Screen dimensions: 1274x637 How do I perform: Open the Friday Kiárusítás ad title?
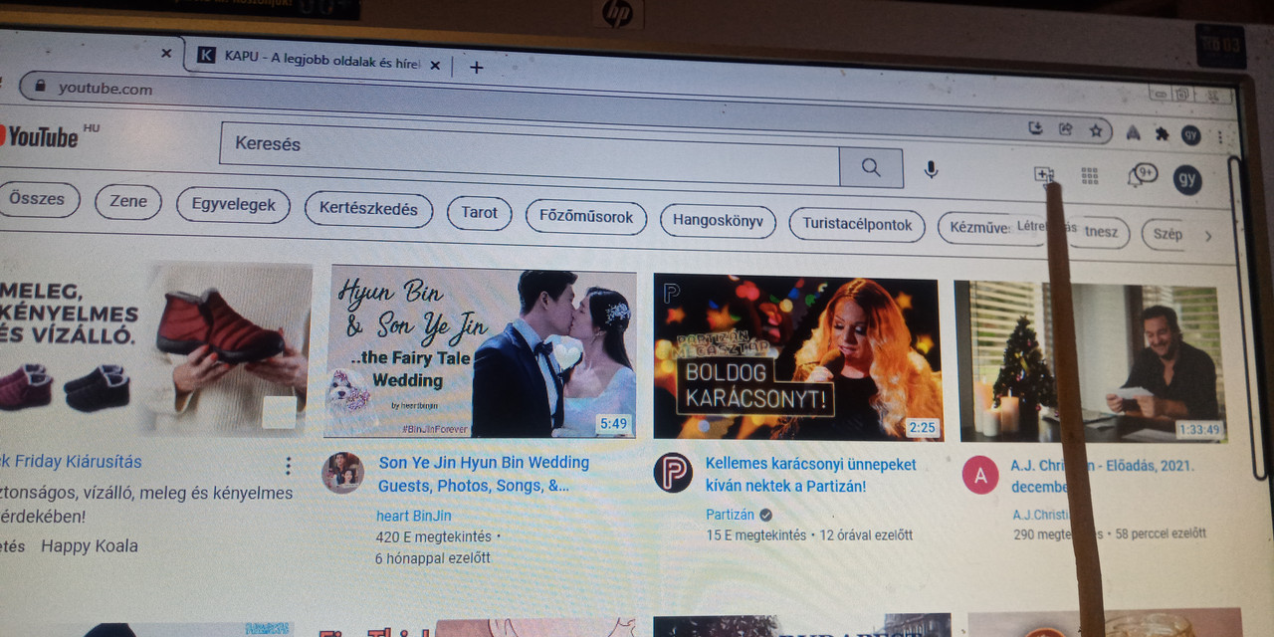pyautogui.click(x=72, y=462)
